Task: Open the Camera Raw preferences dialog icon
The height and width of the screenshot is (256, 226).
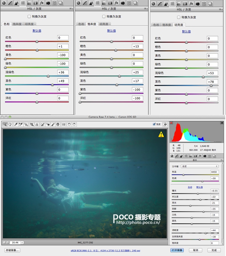Action: (x=63, y=124)
